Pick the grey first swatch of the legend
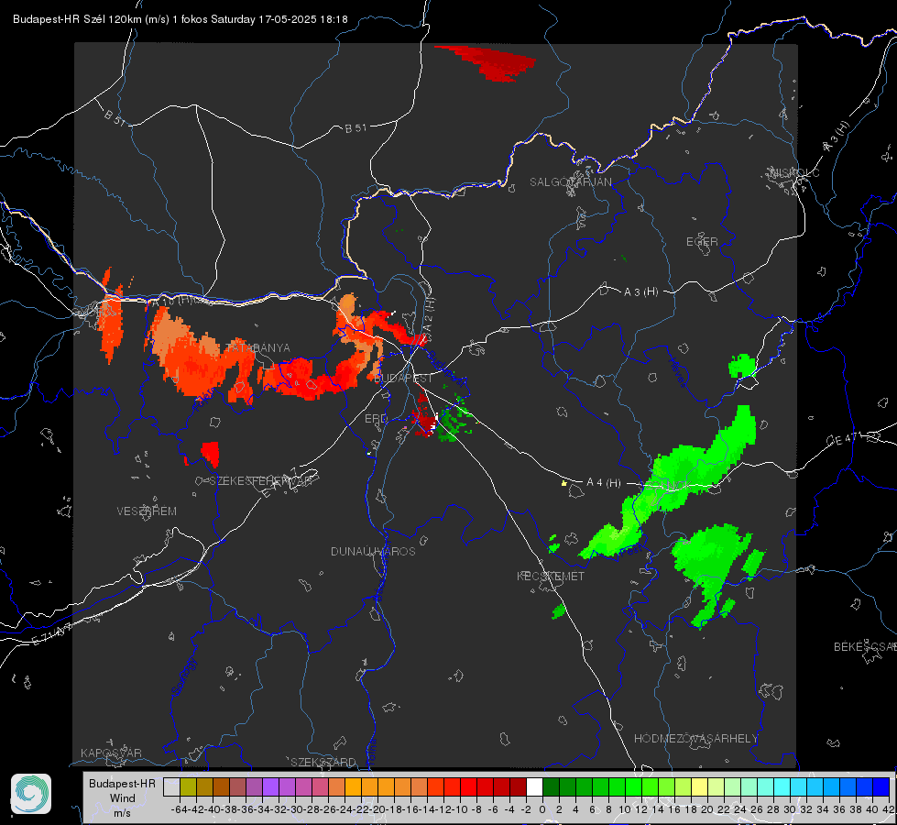 [171, 786]
